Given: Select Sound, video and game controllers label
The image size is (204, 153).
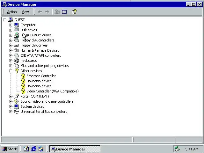Looking at the screenshot, I should pos(47,101).
